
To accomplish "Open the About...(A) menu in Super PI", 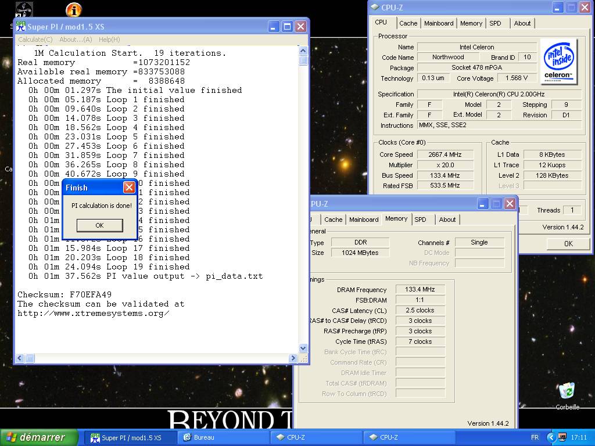I will [76, 39].
